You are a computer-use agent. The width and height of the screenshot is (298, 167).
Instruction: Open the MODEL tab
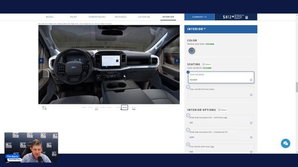click(x=50, y=17)
